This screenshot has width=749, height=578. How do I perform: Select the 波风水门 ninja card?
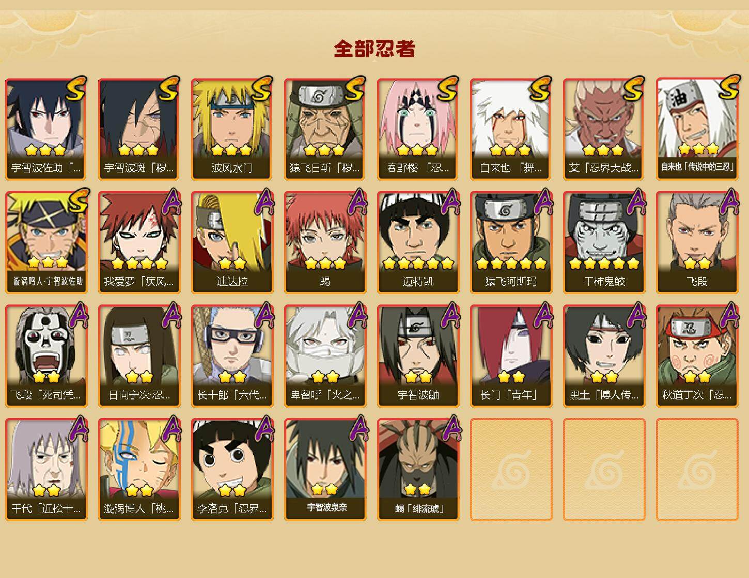232,129
